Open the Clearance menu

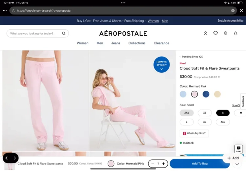pyautogui.click(x=161, y=43)
